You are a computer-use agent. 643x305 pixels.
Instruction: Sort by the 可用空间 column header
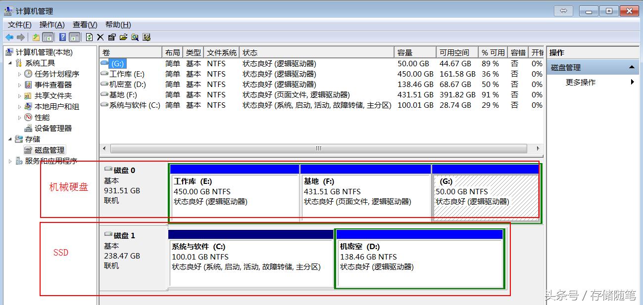(457, 52)
